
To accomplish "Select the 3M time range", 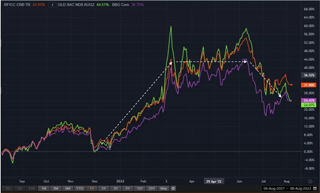I will 55,188.
